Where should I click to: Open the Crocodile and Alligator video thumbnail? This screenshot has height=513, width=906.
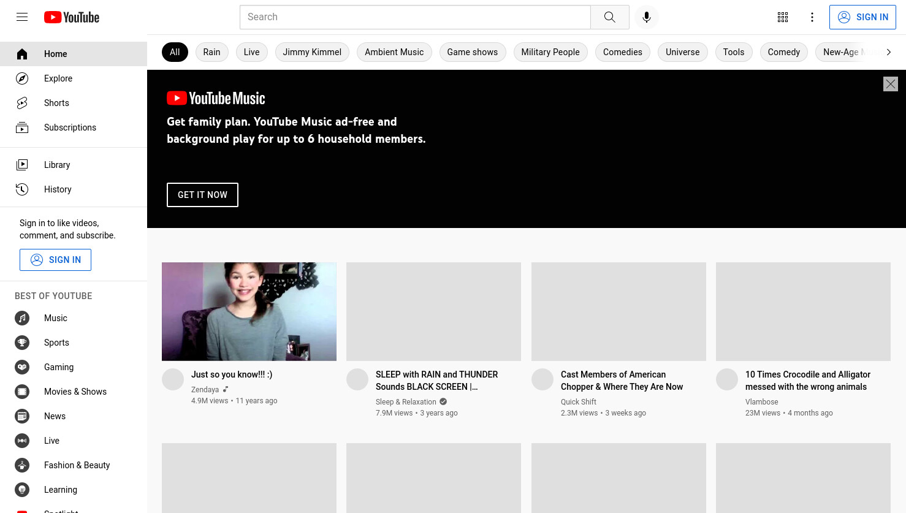tap(803, 311)
